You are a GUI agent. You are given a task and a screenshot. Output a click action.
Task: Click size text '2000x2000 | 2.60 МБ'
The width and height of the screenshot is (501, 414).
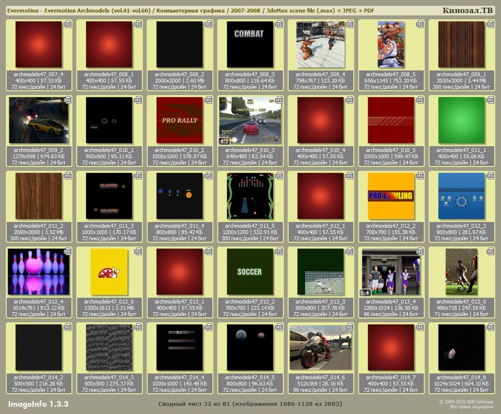180,81
